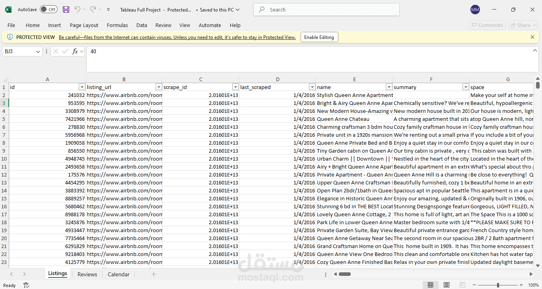The image size is (542, 289).
Task: Open the File menu
Action: coord(11,25)
